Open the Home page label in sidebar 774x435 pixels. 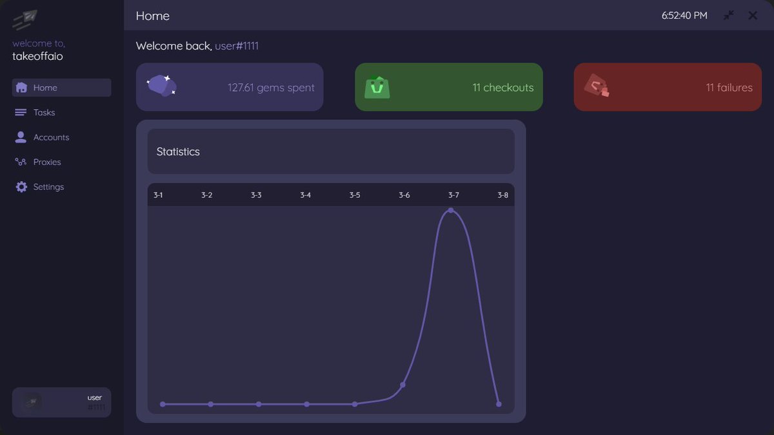45,88
